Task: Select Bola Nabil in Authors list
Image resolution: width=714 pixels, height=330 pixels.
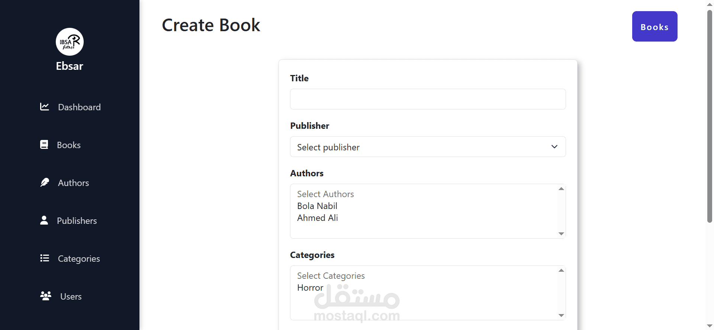Action: pyautogui.click(x=317, y=206)
